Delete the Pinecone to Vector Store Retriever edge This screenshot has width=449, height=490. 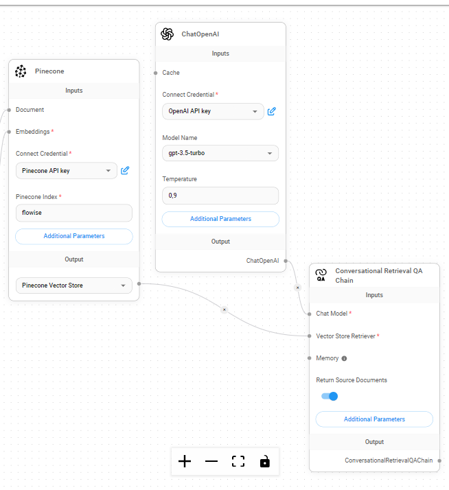pyautogui.click(x=224, y=310)
